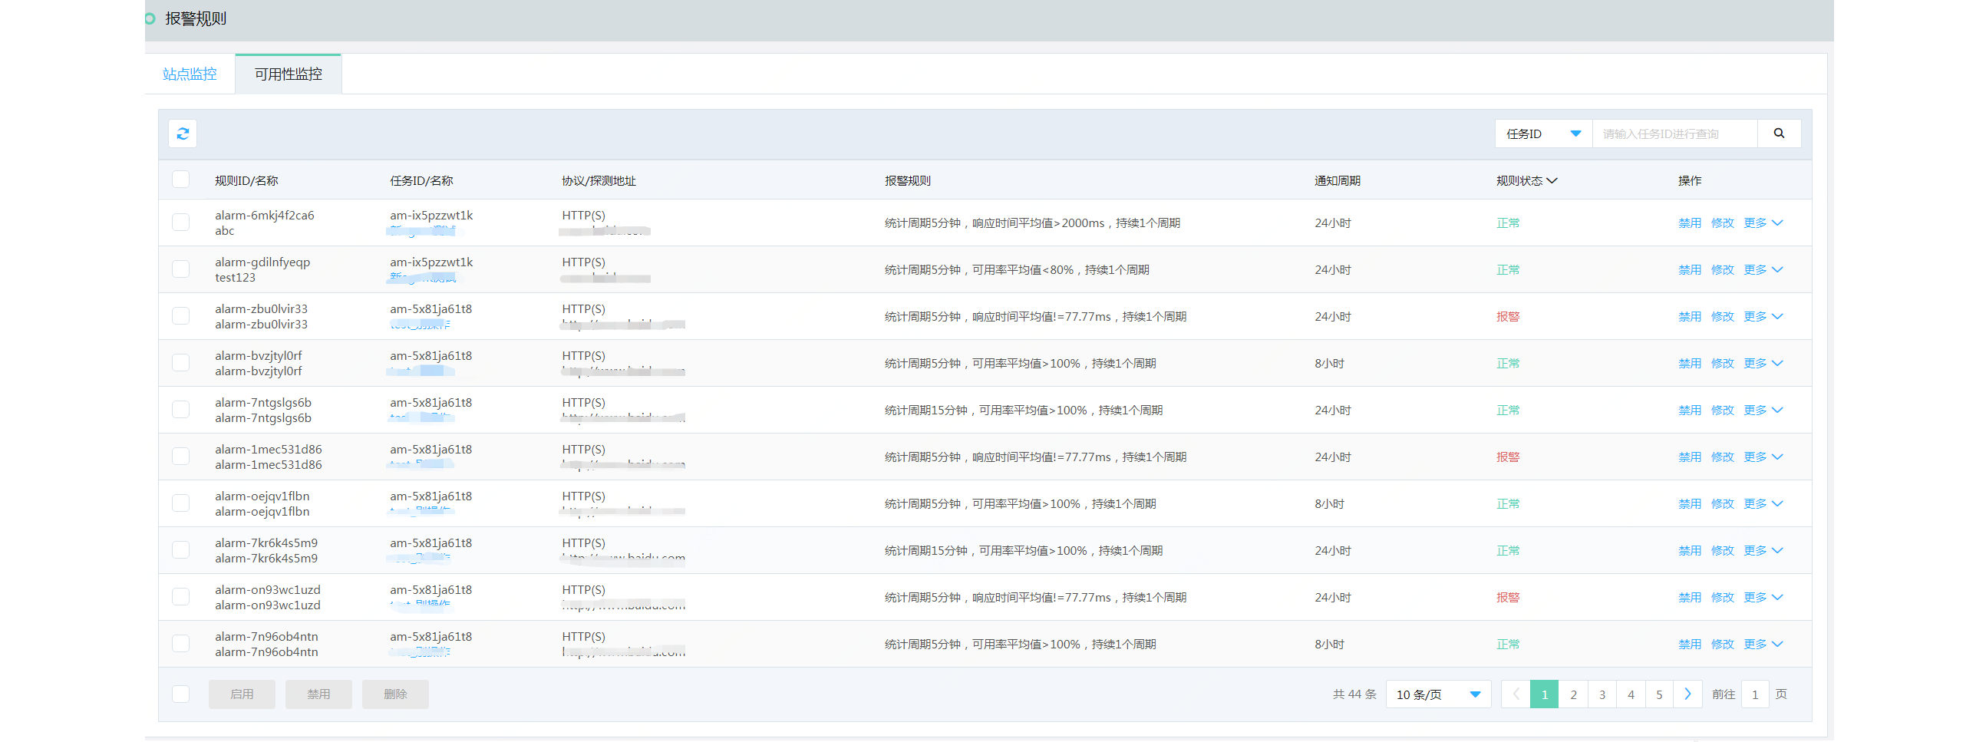This screenshot has height=742, width=1976.
Task: Go to next page with right arrow icon
Action: pos(1687,694)
